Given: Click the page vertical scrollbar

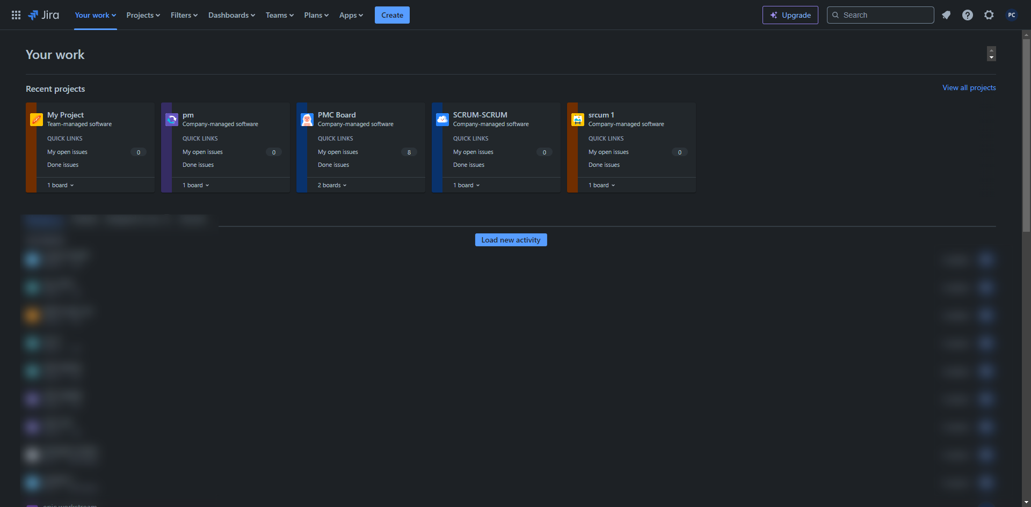Looking at the screenshot, I should click(1026, 135).
